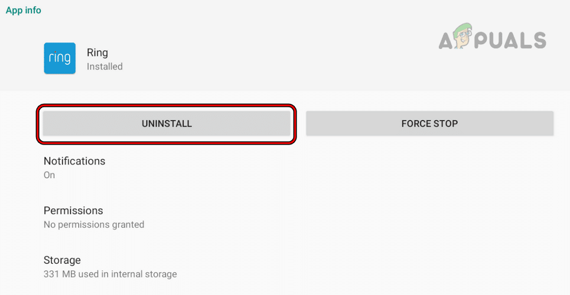The width and height of the screenshot is (570, 295).
Task: Click the red highlight border around Uninstall
Action: [167, 106]
